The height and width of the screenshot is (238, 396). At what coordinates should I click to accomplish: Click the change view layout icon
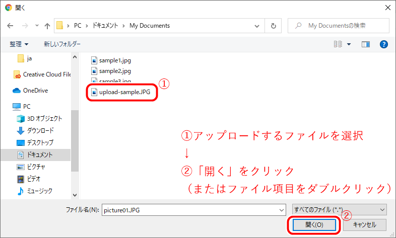tap(338, 44)
